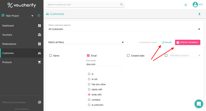
Task: Click the SDKs & Documentation icon
Action: [39, 102]
